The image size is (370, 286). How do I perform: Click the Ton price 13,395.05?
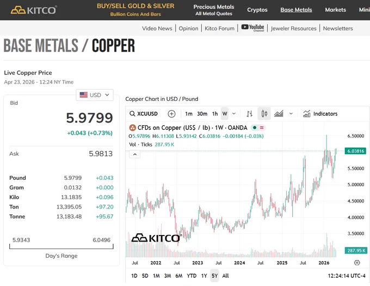pos(69,207)
